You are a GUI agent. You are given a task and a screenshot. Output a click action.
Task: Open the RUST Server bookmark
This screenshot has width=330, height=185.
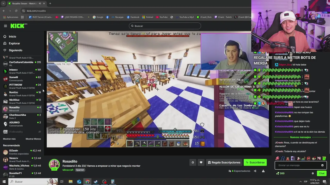pyautogui.click(x=40, y=17)
